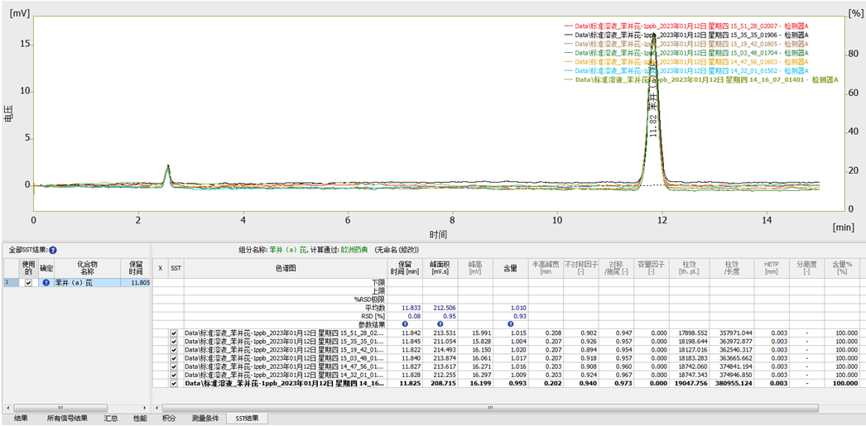Screen dimensions: 866x426
Task: Go to the 积分 tab
Action: point(169,419)
